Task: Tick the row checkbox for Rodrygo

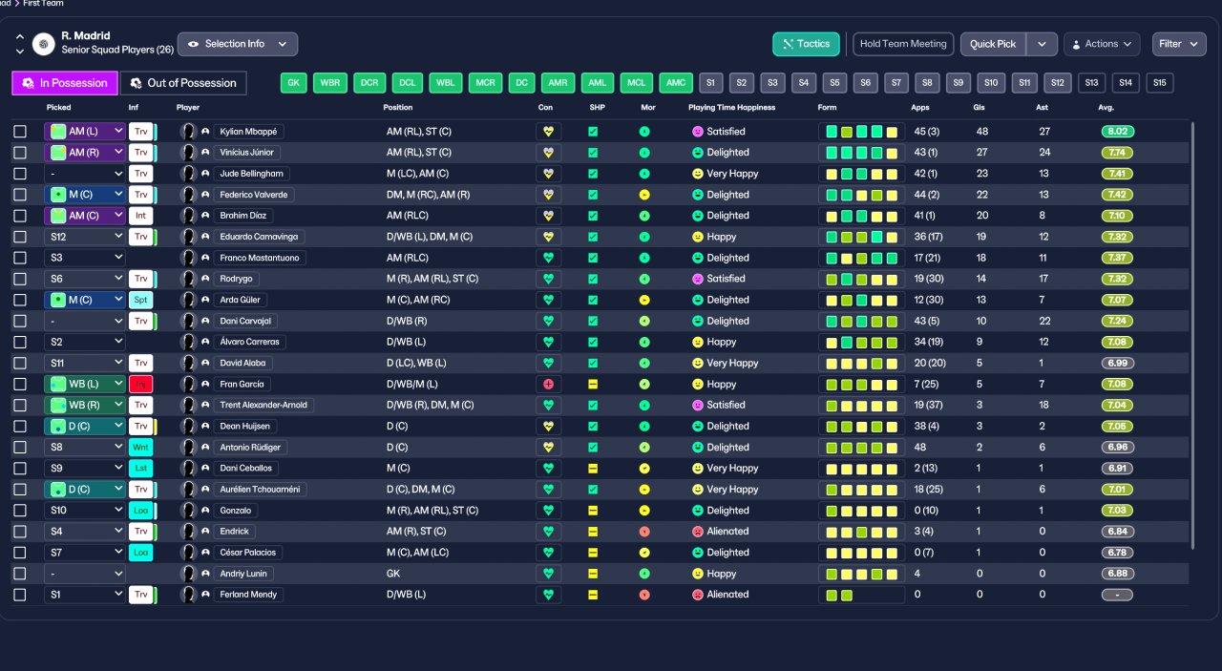Action: coord(20,279)
